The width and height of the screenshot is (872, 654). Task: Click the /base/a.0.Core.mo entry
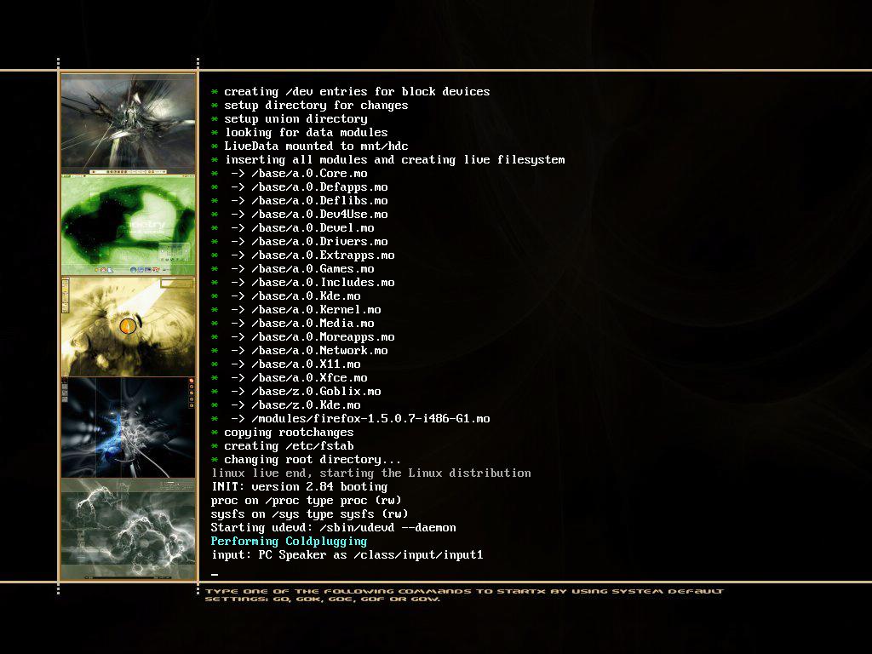tap(290, 174)
